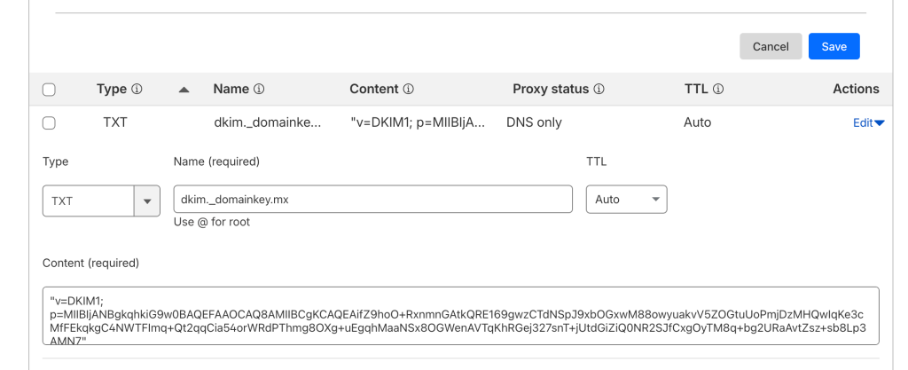Open the record Type dropdown

(146, 201)
